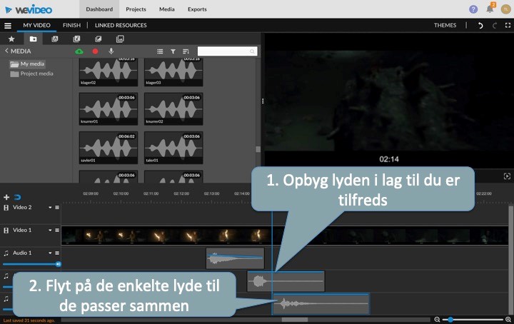This screenshot has width=514, height=324.
Task: Select the My media folder
Action: [28, 64]
